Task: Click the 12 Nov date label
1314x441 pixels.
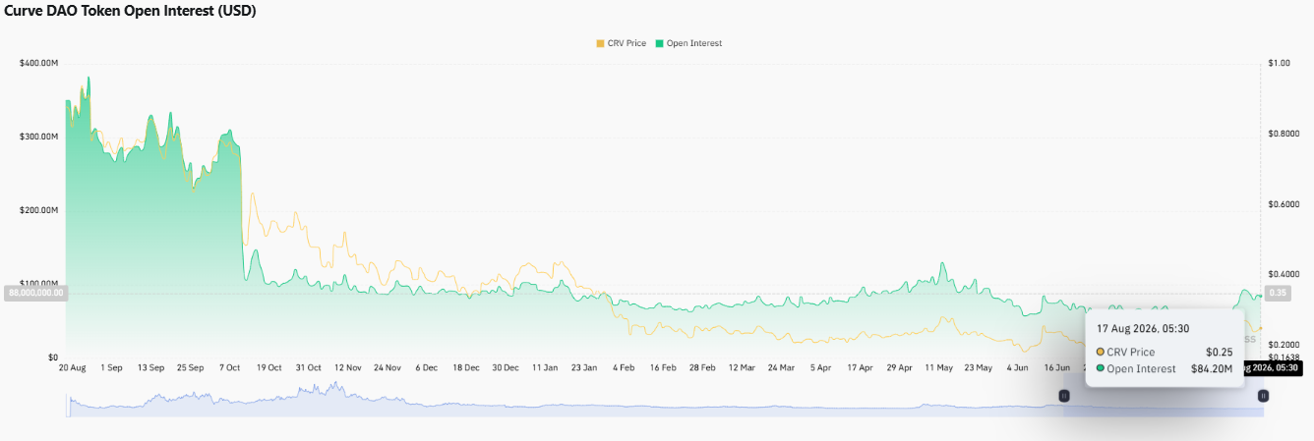Action: tap(347, 367)
